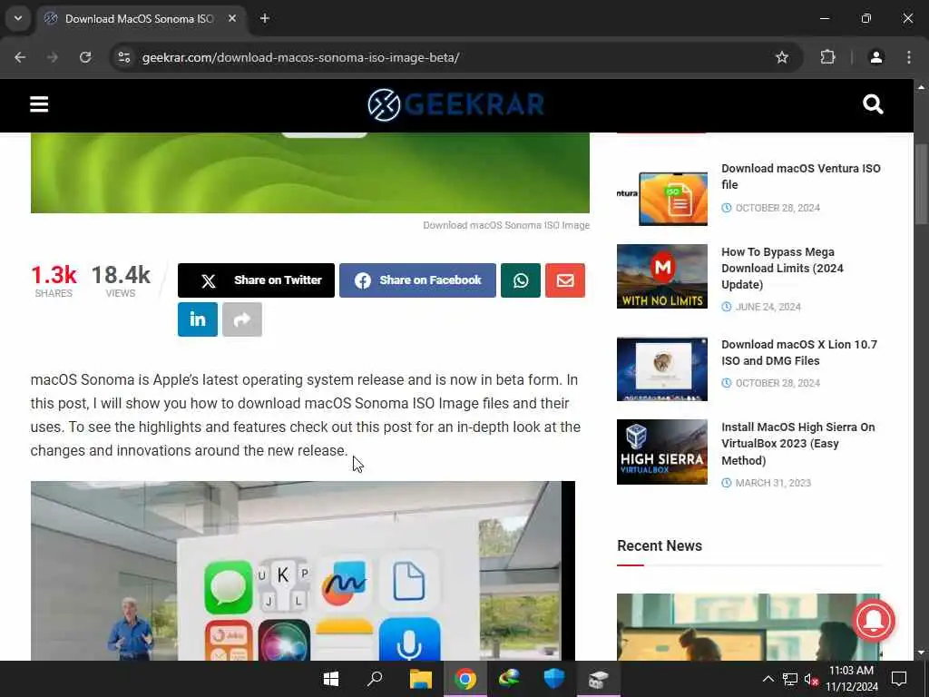Open a new tab with the plus button
Image resolution: width=929 pixels, height=697 pixels.
tap(265, 19)
